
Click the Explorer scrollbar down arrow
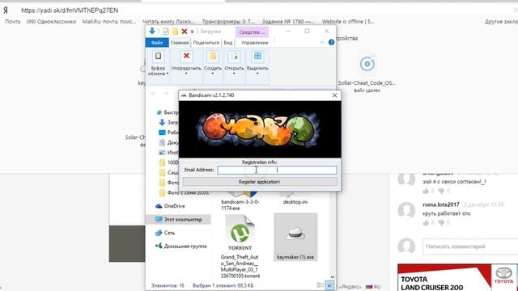tap(333, 277)
